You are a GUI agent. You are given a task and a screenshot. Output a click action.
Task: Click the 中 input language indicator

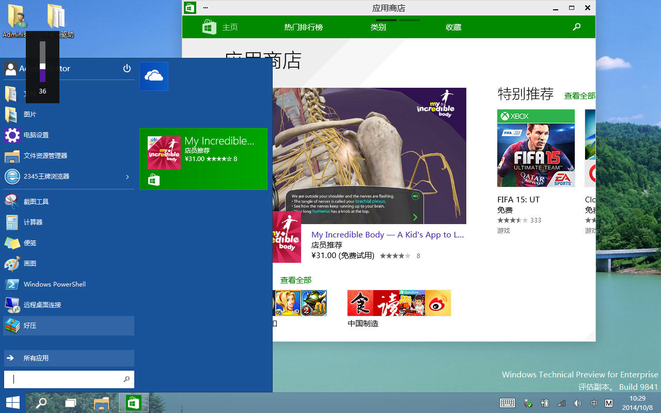point(594,403)
